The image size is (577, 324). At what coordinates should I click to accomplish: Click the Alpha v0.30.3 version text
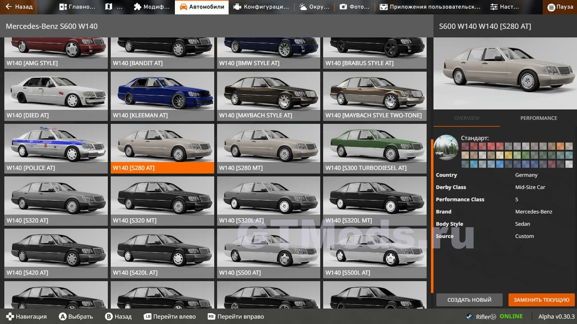click(x=556, y=316)
